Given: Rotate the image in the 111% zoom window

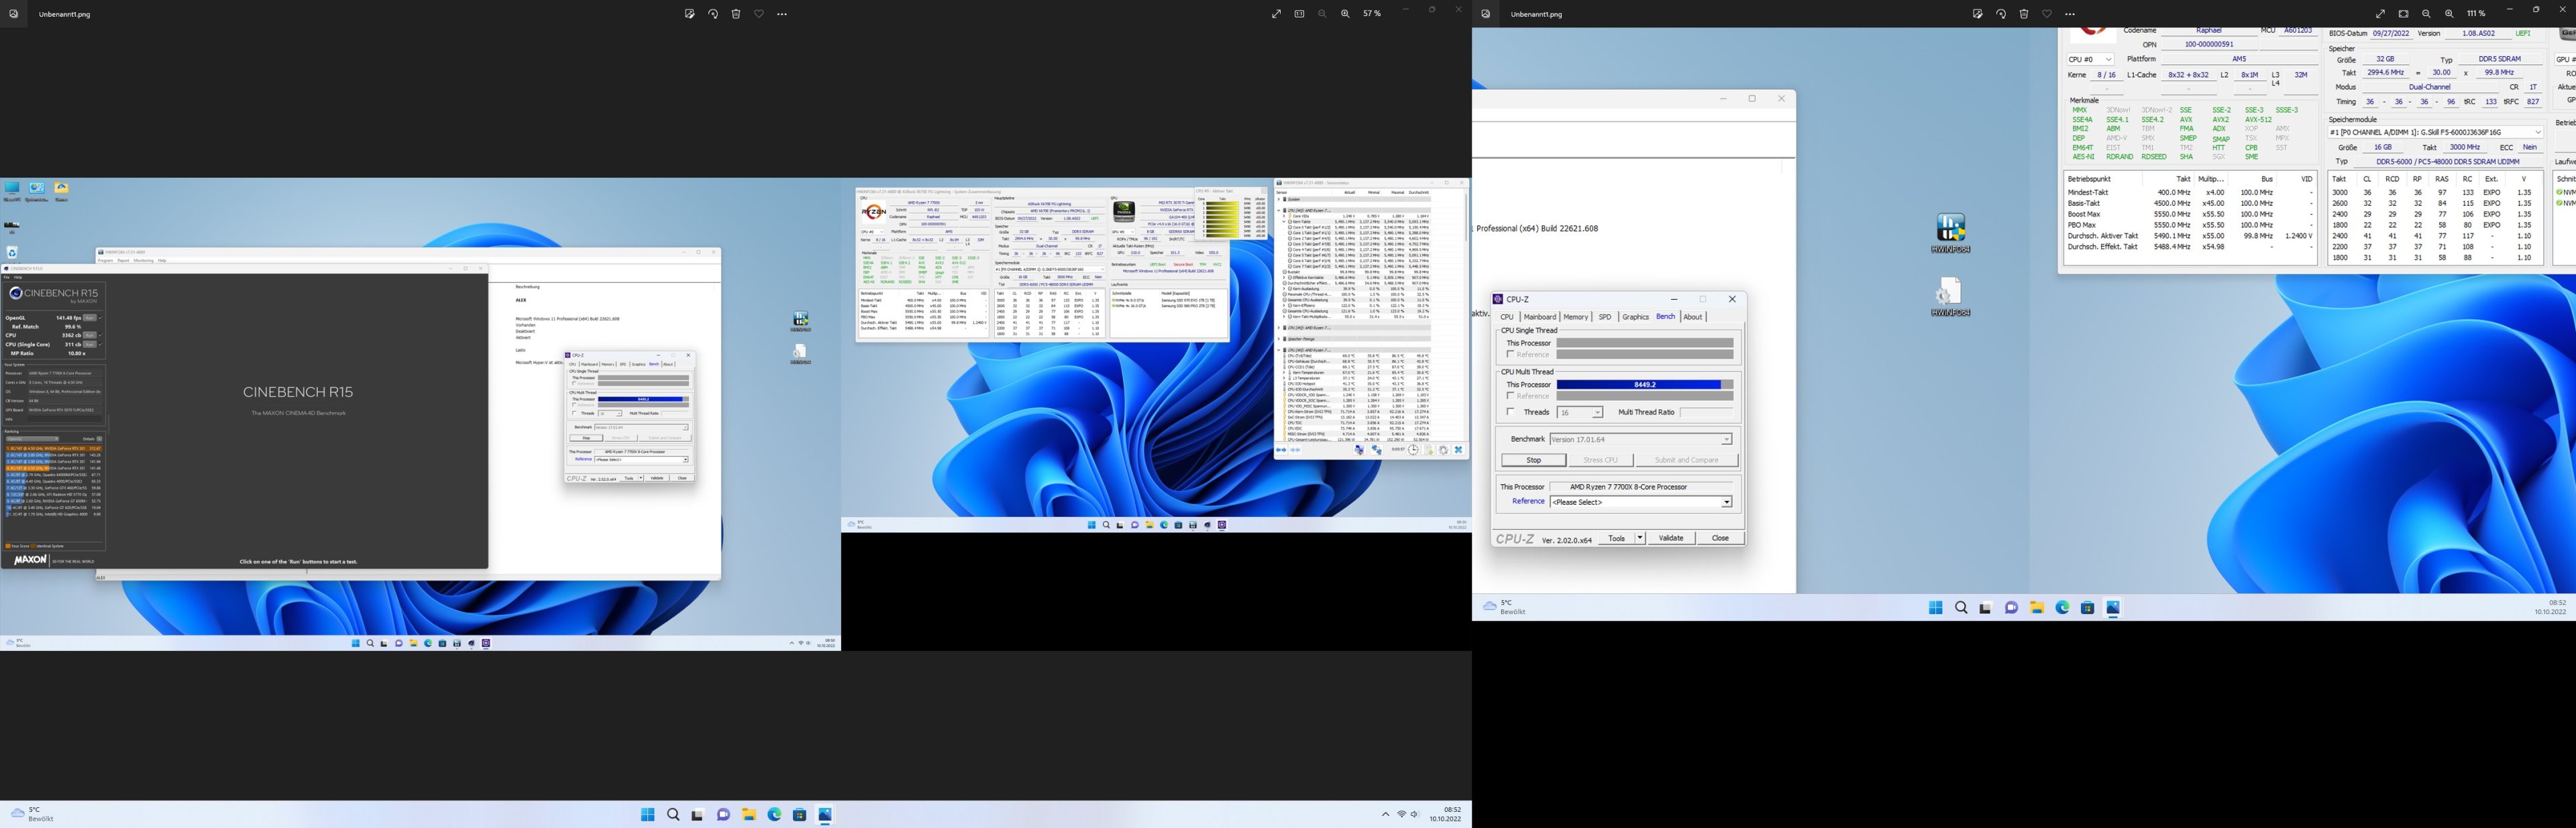Looking at the screenshot, I should pyautogui.click(x=2001, y=14).
